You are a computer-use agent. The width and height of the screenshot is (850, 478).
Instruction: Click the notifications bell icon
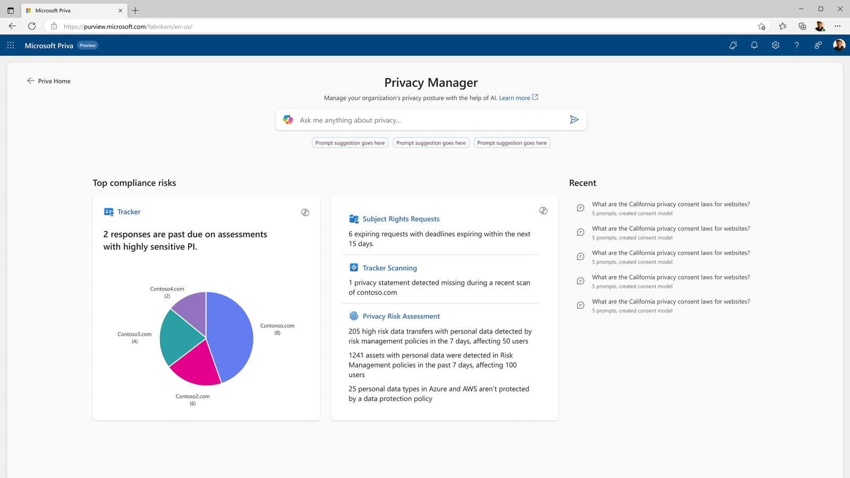[x=754, y=46]
